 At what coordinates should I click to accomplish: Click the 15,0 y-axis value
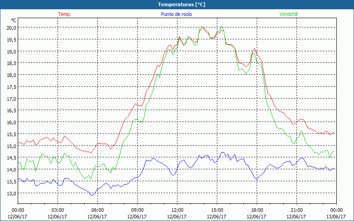[x=12, y=146]
